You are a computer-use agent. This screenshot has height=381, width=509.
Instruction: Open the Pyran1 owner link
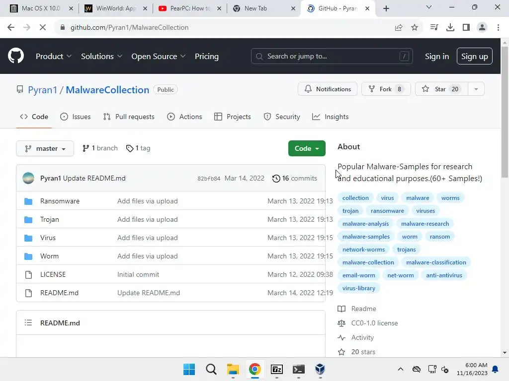(x=42, y=90)
